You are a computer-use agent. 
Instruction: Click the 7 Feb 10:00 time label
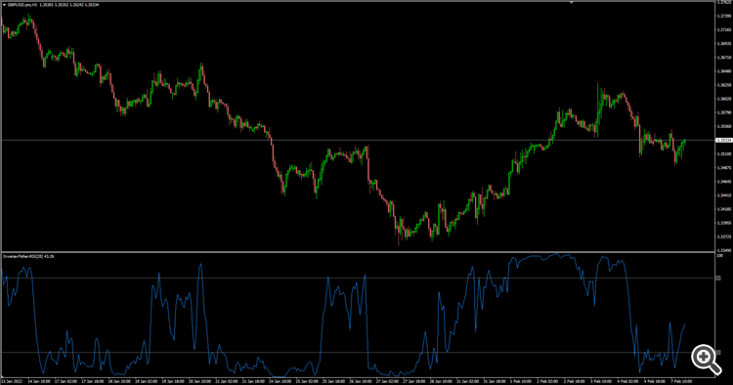coord(681,382)
